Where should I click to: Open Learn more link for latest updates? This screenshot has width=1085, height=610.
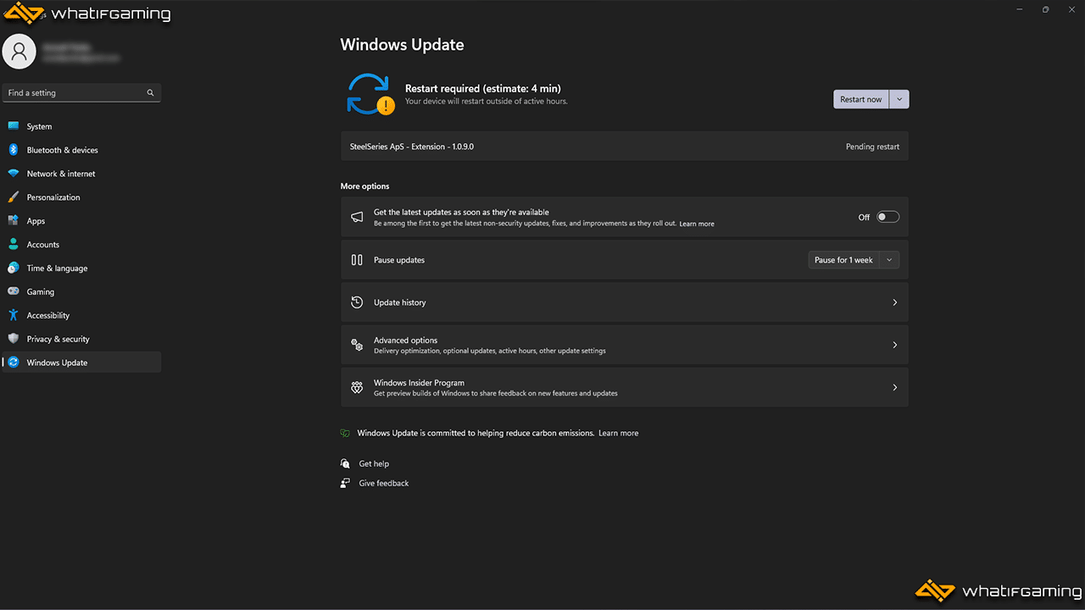pyautogui.click(x=697, y=225)
